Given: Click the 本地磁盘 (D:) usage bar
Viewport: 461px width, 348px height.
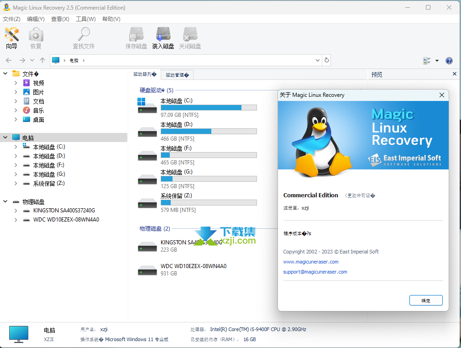Looking at the screenshot, I should 209,132.
